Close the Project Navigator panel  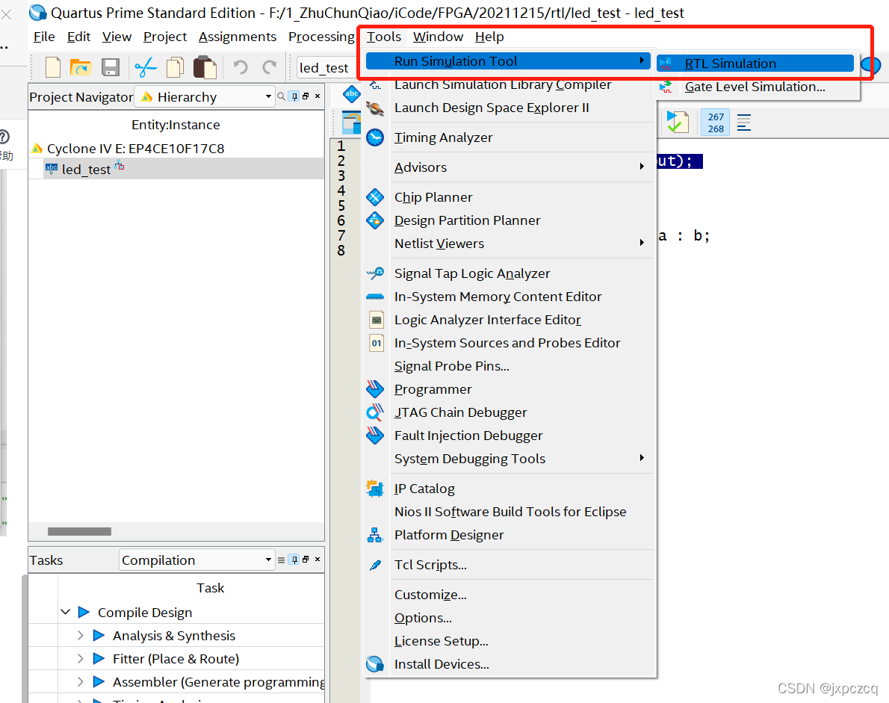point(317,96)
